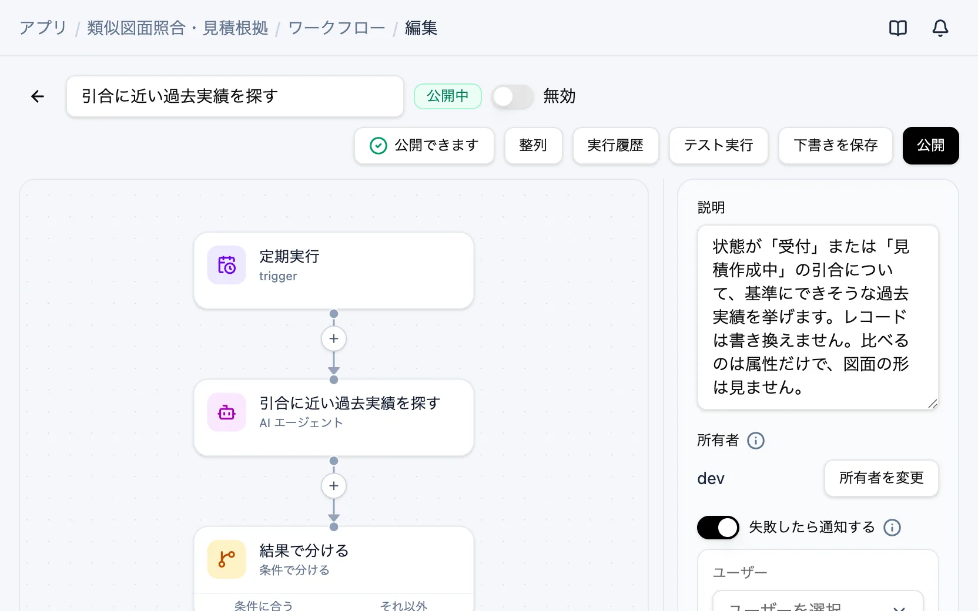Click the green check icon in 公開できます
The image size is (978, 611).
click(x=379, y=146)
